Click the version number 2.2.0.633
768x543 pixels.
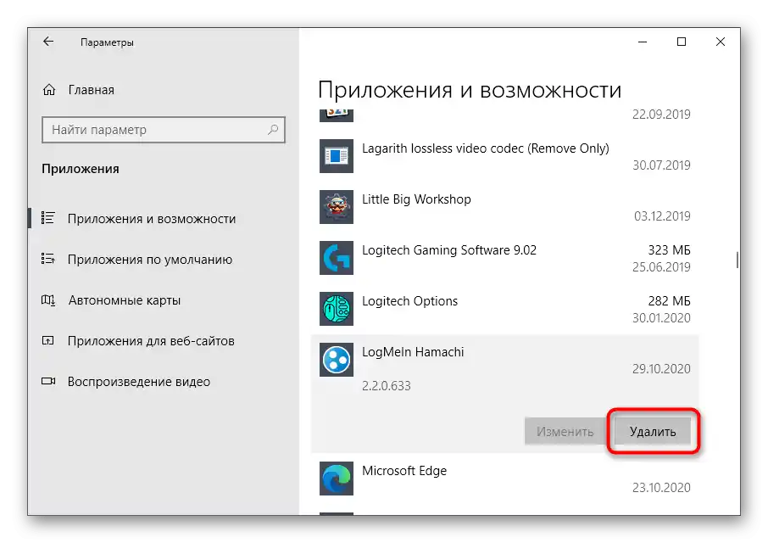click(386, 386)
